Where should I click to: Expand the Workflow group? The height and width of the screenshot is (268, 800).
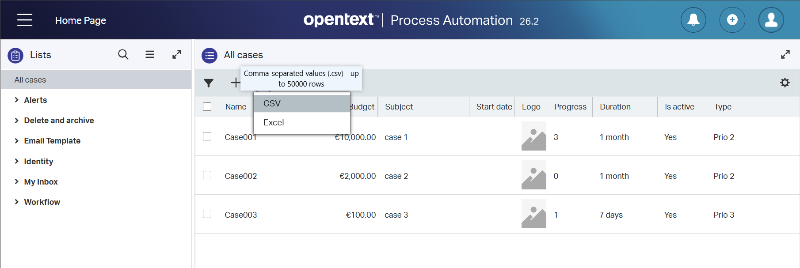[x=16, y=202]
